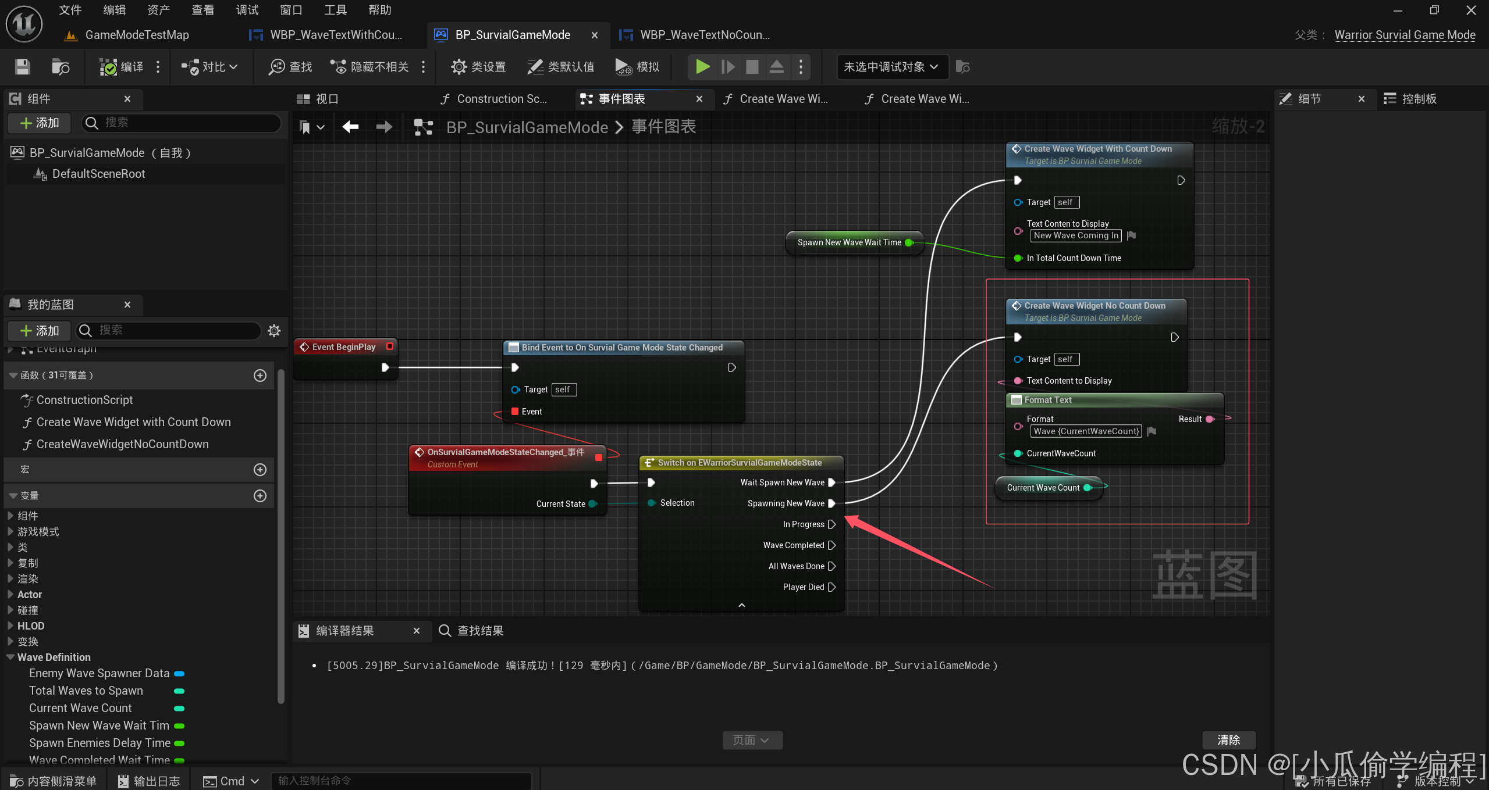Viewport: 1489px width, 790px height.
Task: Open the Warrior Survial Game Mode parent class link
Action: (x=1405, y=35)
